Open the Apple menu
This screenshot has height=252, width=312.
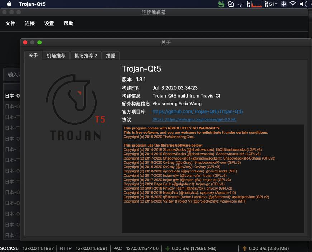(9, 4)
